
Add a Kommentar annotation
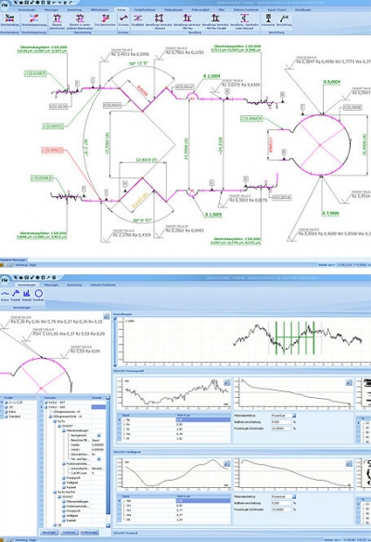pos(268,20)
